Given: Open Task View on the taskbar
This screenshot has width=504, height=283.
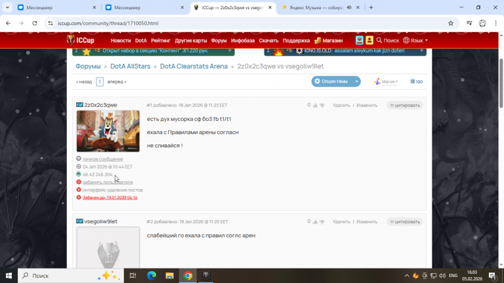Looking at the screenshot, I should [133, 276].
